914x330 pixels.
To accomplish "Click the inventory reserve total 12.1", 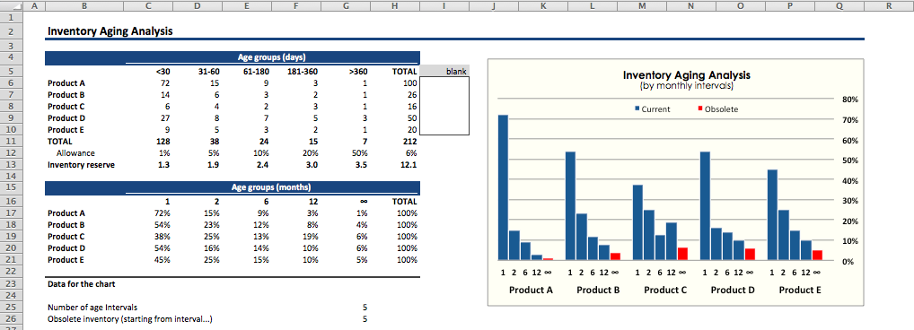I will click(x=409, y=165).
